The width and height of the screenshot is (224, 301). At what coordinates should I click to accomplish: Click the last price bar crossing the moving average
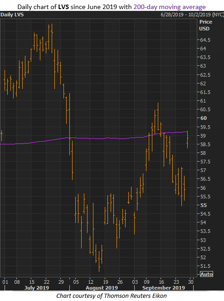click(188, 139)
